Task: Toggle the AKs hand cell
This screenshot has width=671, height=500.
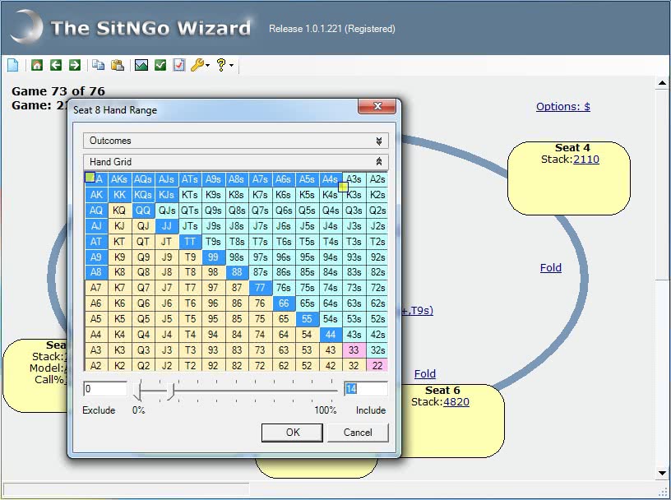Action: coord(119,179)
